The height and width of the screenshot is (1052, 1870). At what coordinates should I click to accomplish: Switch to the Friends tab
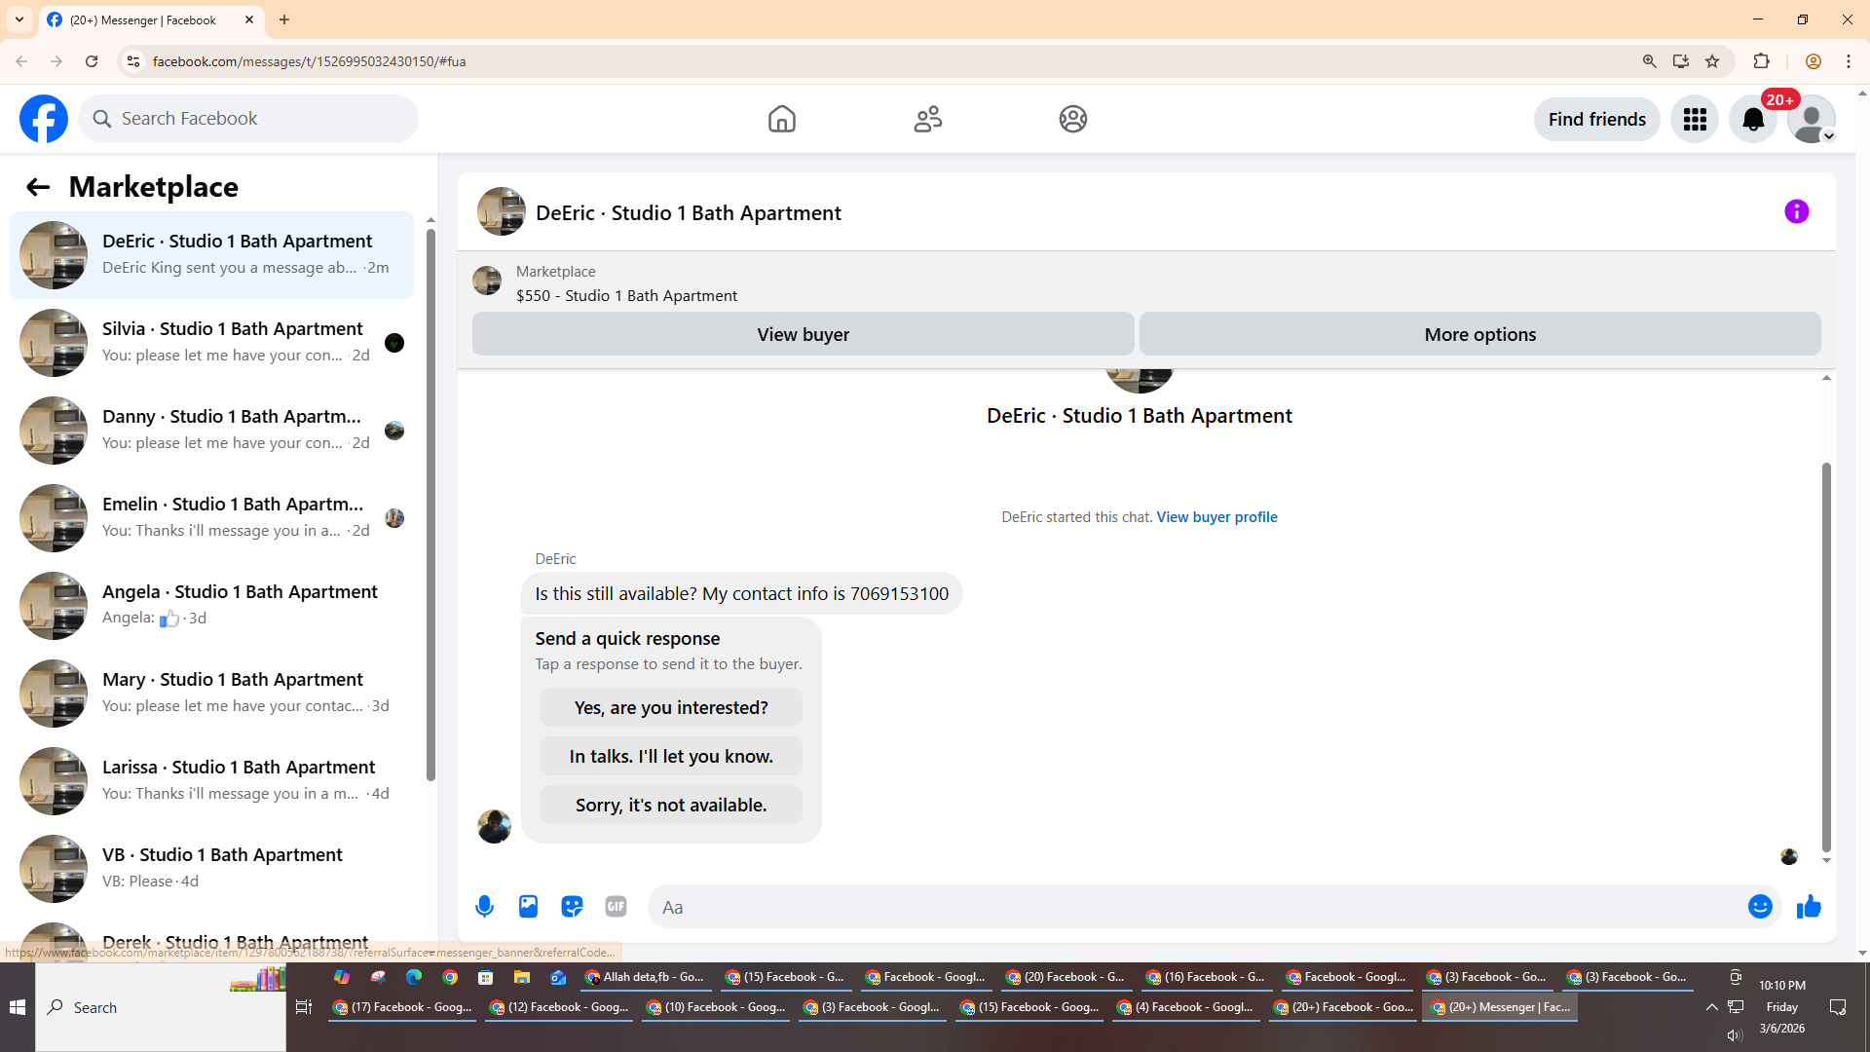pyautogui.click(x=927, y=120)
